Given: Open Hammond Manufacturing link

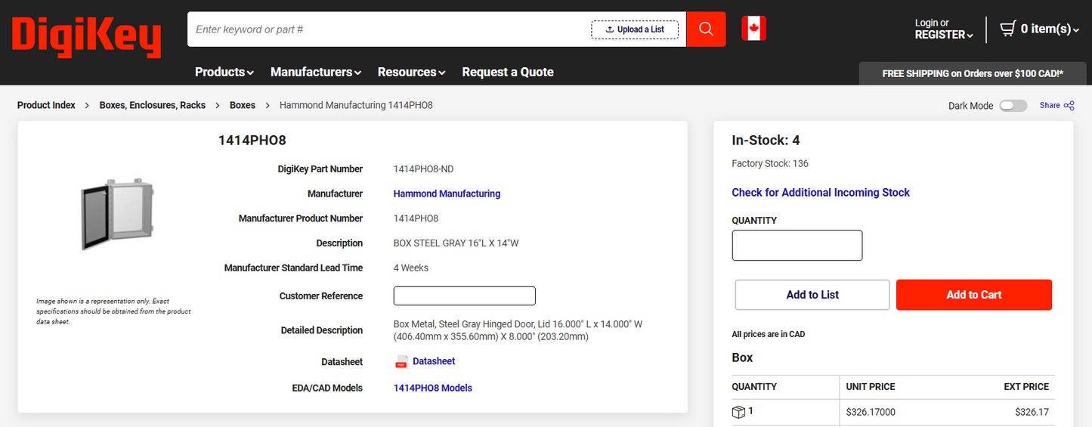Looking at the screenshot, I should 447,193.
